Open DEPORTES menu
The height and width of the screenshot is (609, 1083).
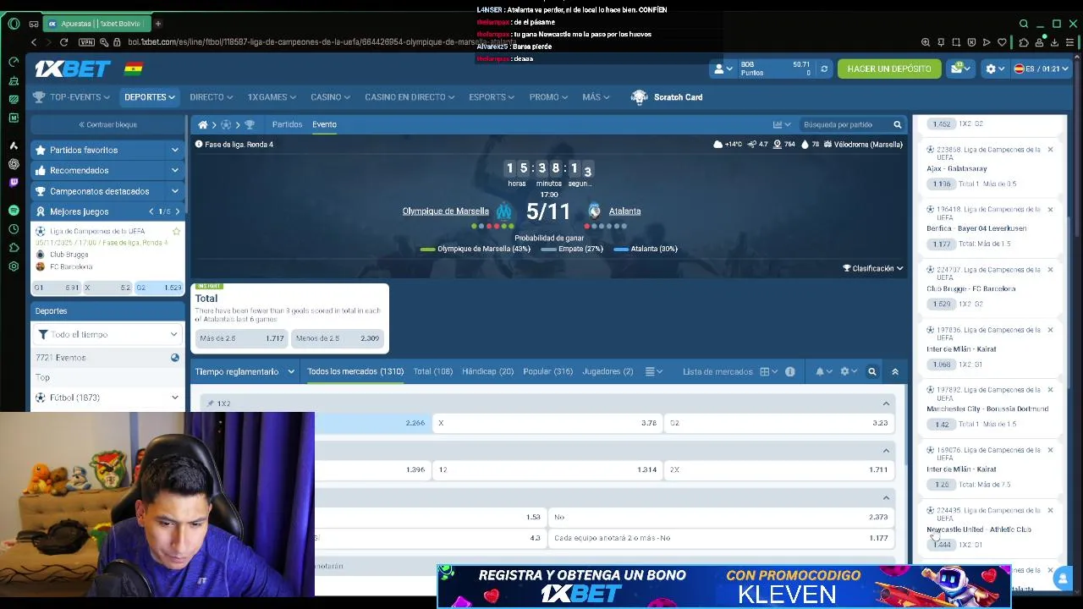pos(150,97)
